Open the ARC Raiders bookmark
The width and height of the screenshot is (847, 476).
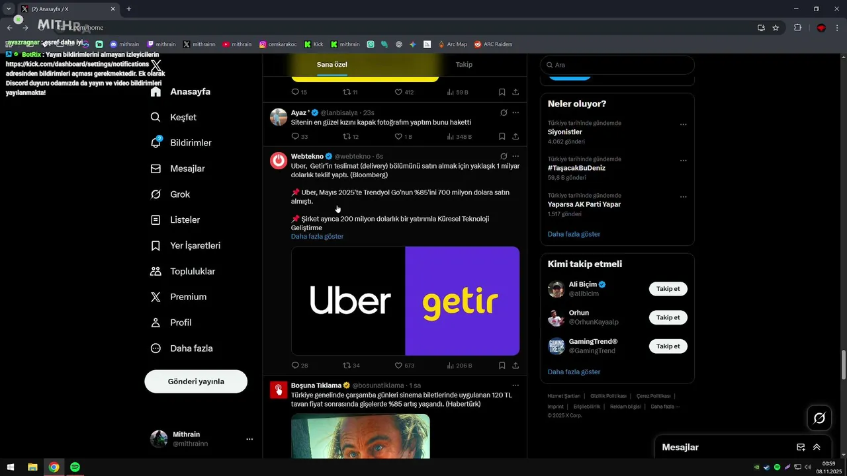(492, 44)
